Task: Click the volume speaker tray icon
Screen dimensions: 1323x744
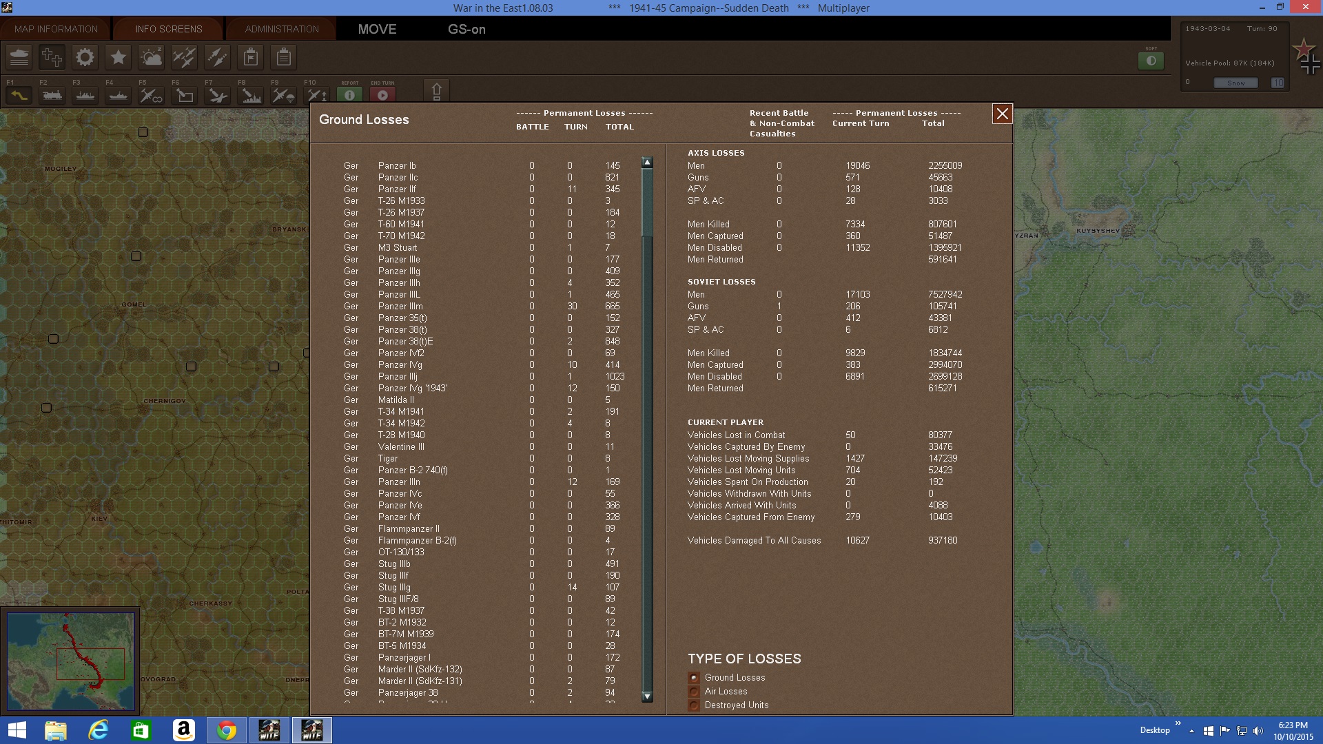Action: (x=1258, y=730)
